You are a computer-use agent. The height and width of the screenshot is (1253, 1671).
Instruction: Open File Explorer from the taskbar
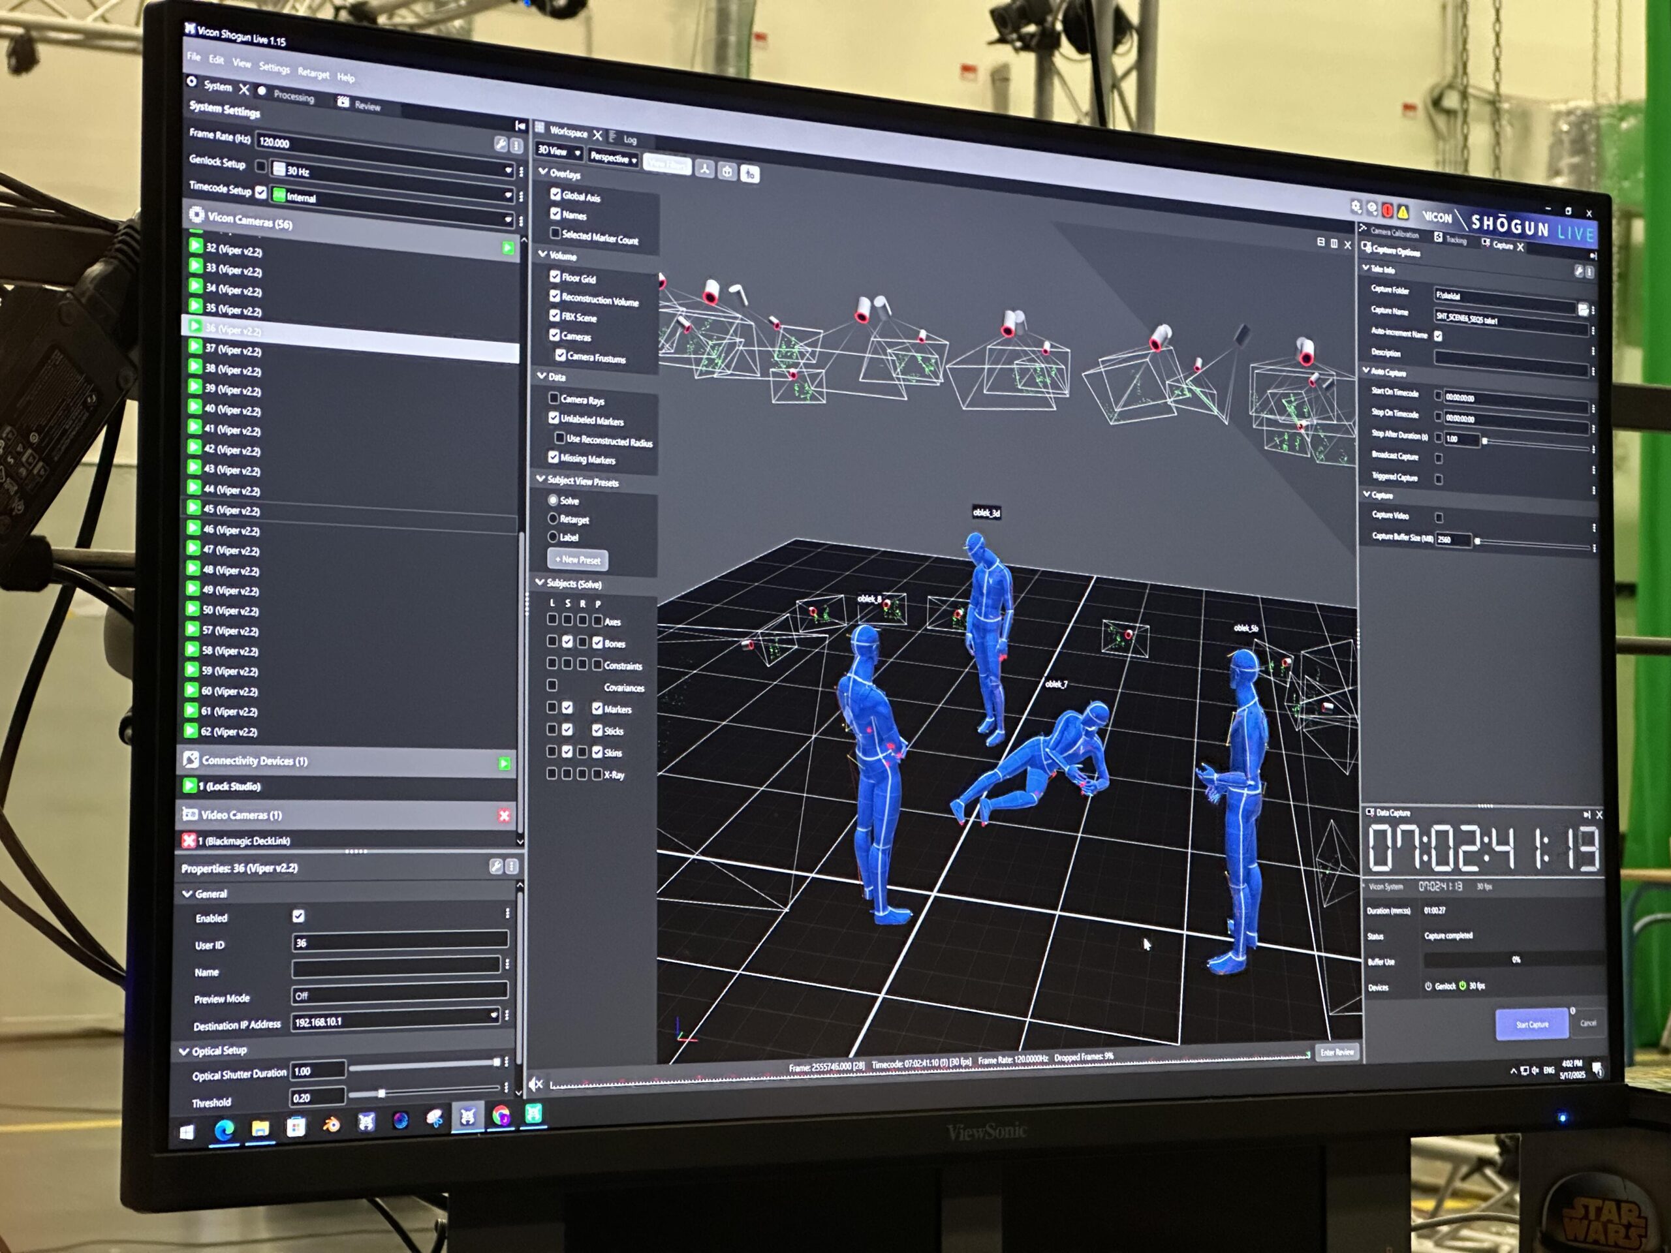click(260, 1128)
